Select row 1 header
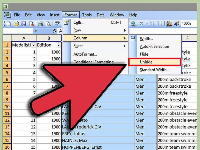200x150 pixels. click(7, 45)
